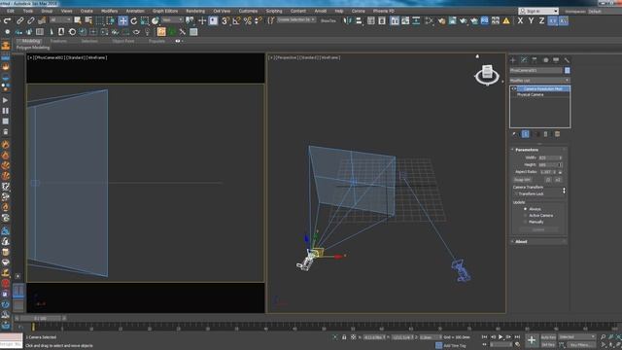This screenshot has width=622, height=350.
Task: Open the selection filter All dropdown
Action: (x=60, y=19)
